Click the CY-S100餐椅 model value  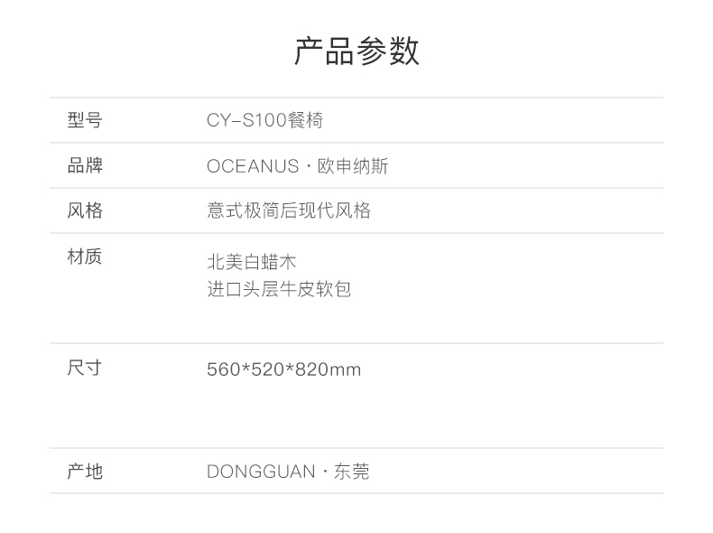click(264, 121)
